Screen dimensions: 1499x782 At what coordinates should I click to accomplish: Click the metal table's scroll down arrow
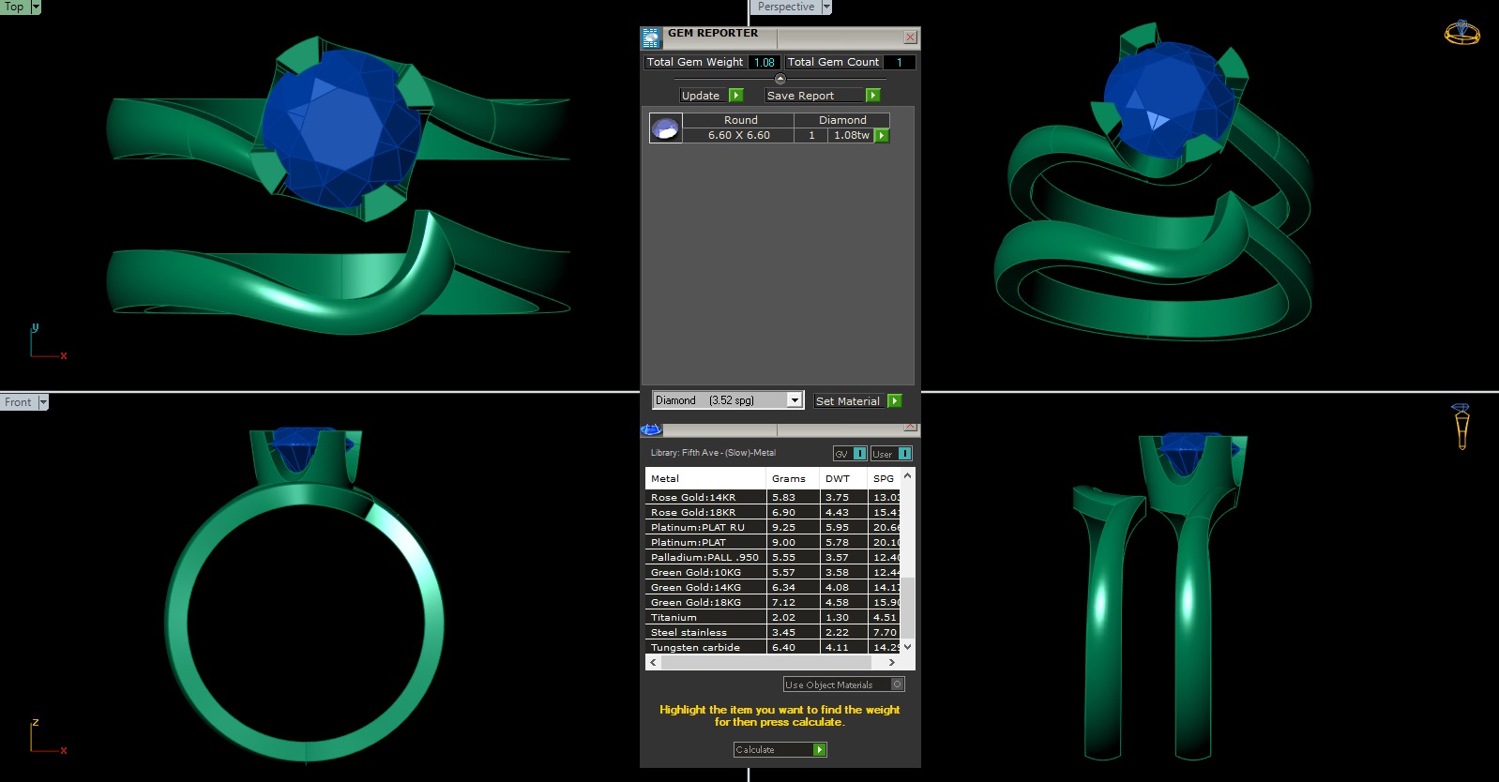click(x=907, y=647)
